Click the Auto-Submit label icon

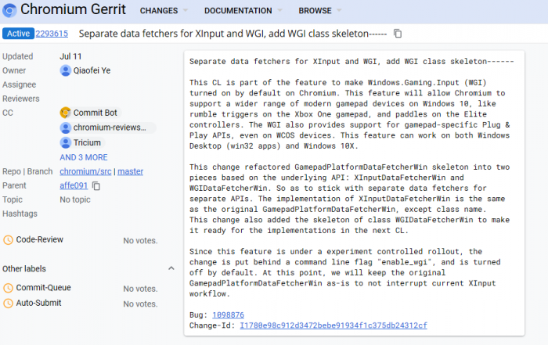point(9,303)
